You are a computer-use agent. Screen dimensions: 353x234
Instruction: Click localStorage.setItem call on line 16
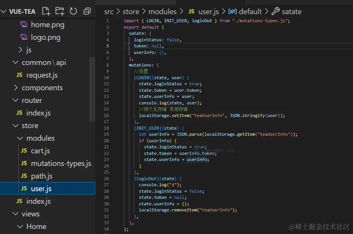click(x=212, y=115)
